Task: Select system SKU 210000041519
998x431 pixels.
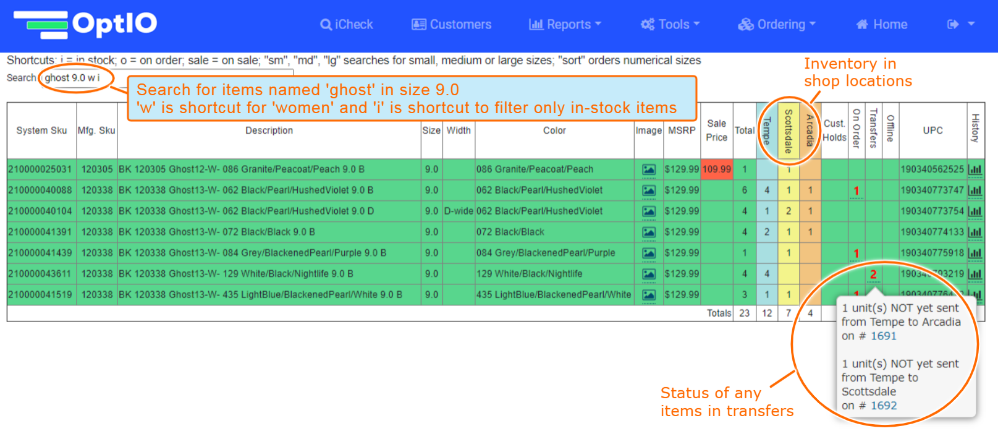Action: click(40, 295)
